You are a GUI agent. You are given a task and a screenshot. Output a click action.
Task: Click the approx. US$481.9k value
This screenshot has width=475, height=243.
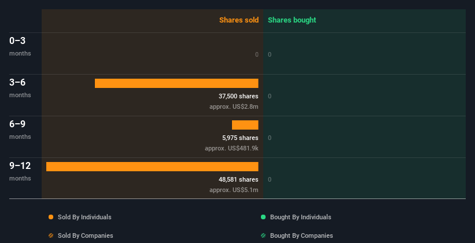click(231, 149)
